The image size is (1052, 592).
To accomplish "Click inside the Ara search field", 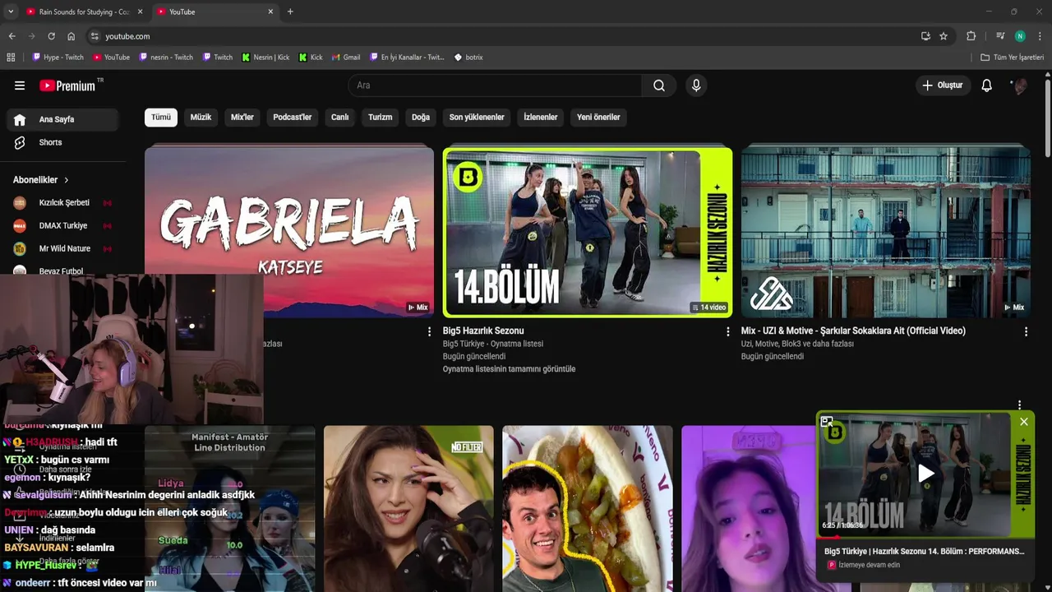I will 496,86.
